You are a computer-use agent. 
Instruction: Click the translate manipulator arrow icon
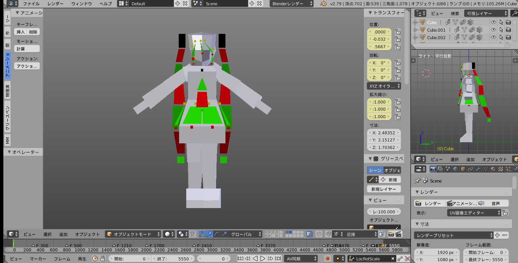tap(209, 234)
